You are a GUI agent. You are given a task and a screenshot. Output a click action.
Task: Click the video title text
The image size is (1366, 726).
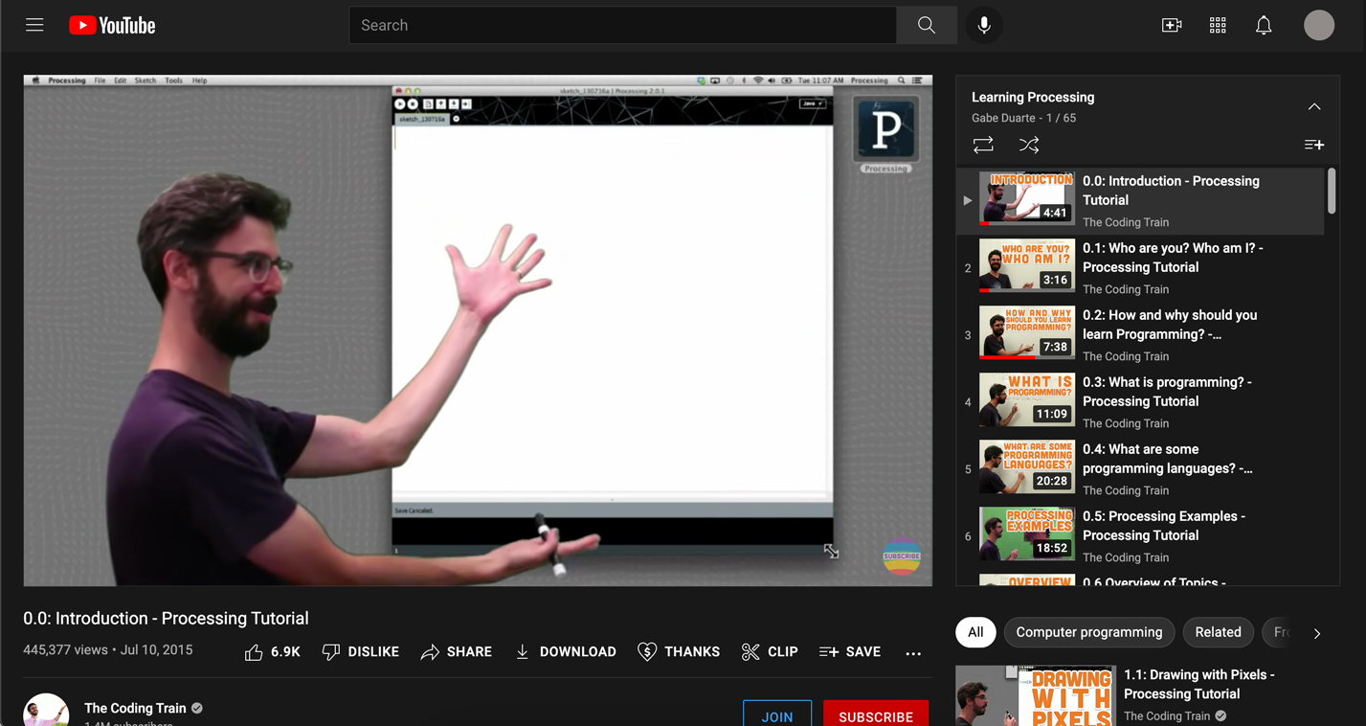pyautogui.click(x=166, y=619)
